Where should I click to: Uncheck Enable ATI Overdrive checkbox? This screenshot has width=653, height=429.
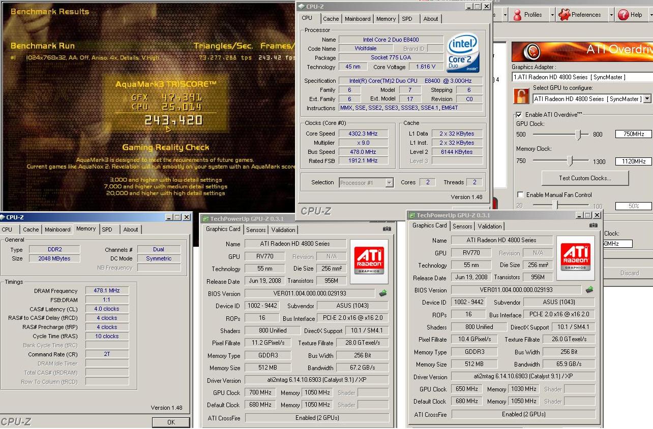coord(519,115)
